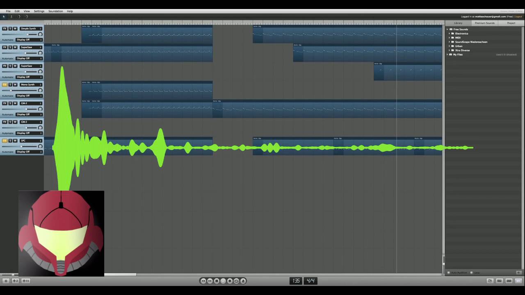Click the Logout link
Screen dimensions: 525x295
pyautogui.click(x=518, y=17)
